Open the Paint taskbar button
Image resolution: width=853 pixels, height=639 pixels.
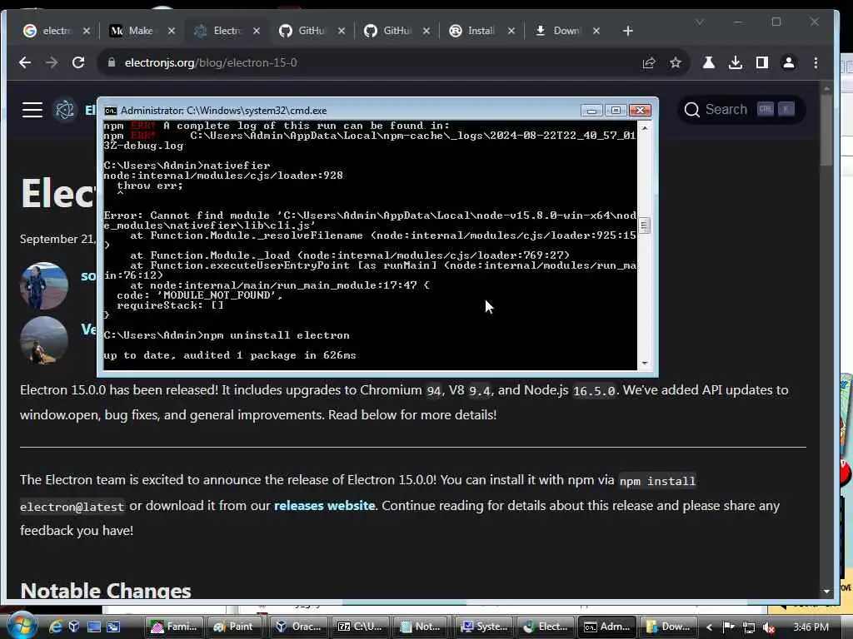pos(234,627)
